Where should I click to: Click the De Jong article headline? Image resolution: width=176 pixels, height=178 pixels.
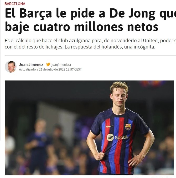click(90, 20)
